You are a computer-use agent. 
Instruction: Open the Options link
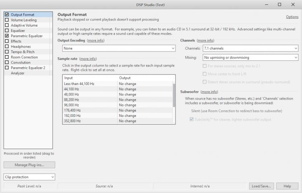[292, 17]
